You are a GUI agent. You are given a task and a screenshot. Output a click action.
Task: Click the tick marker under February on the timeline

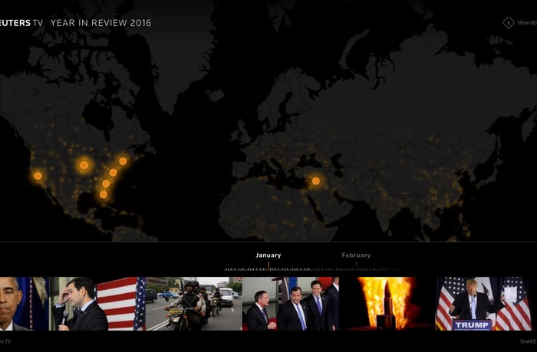356,264
